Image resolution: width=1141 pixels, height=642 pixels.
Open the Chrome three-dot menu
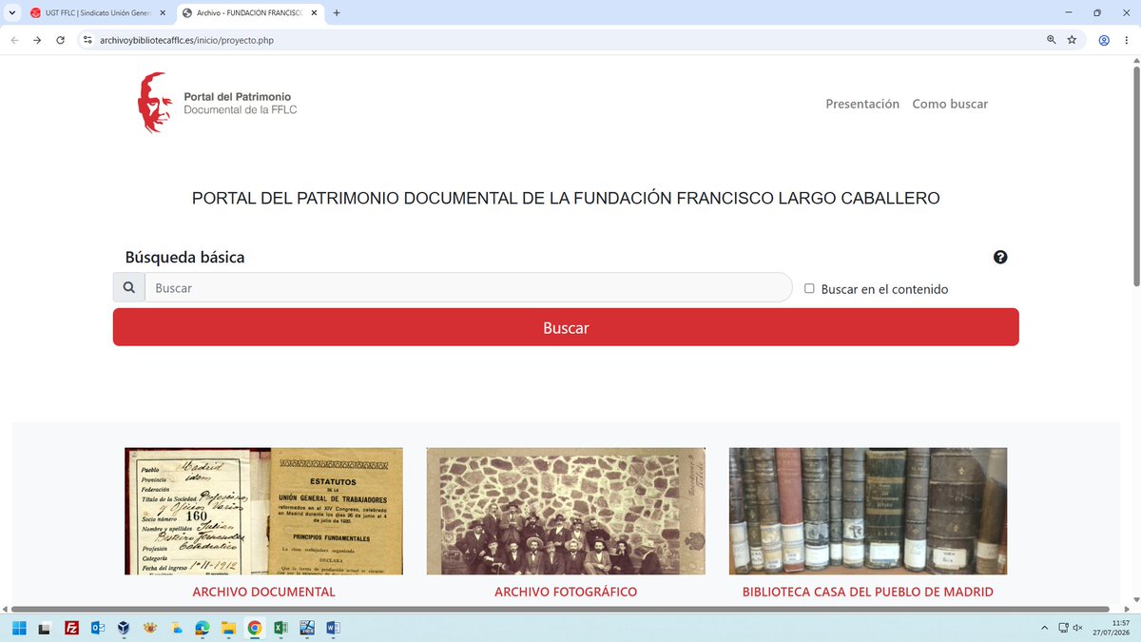click(1127, 40)
